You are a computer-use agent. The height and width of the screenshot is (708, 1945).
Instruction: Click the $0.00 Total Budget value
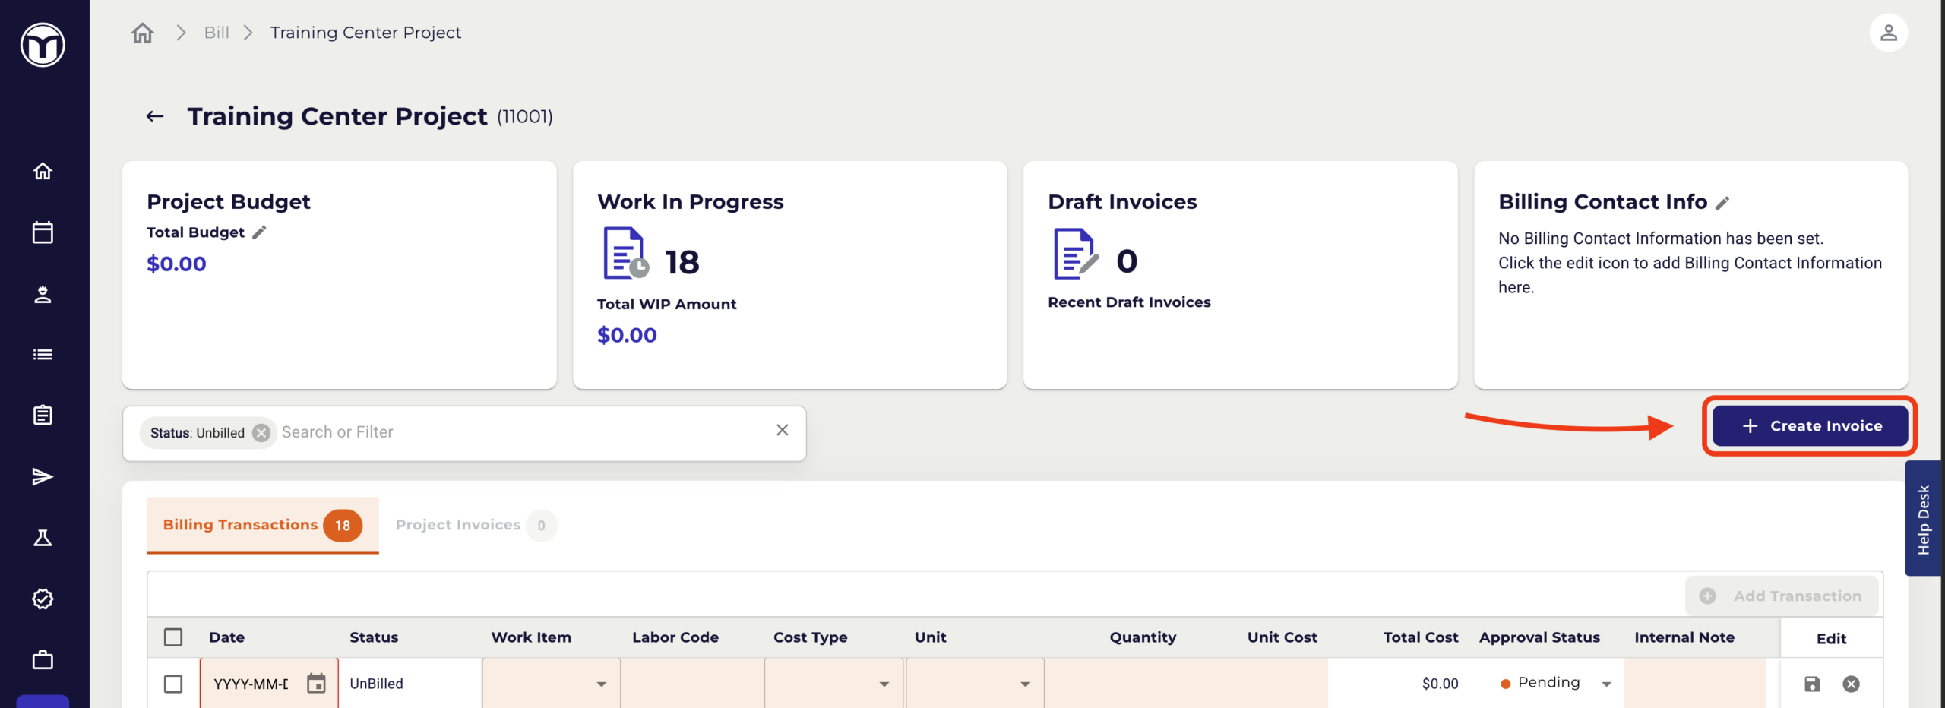coord(176,264)
